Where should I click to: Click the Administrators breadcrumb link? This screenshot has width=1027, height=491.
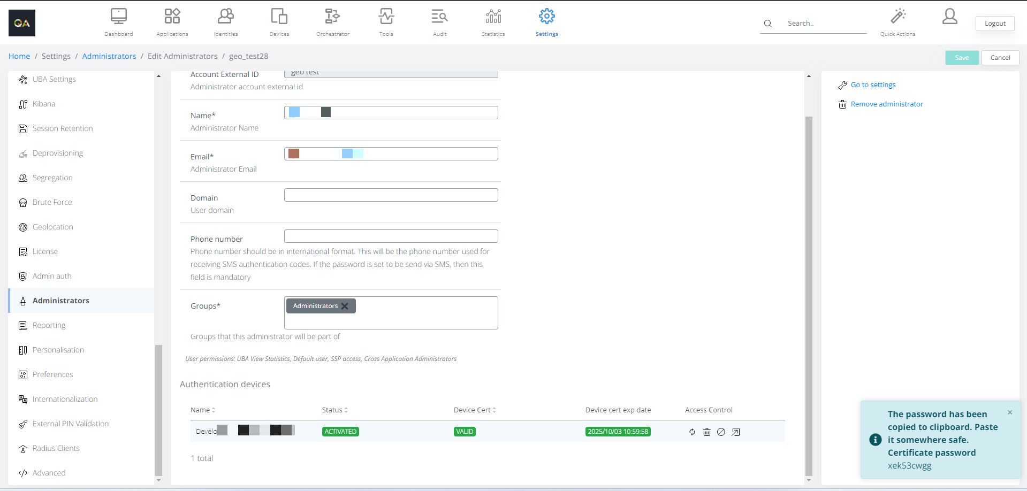tap(109, 56)
